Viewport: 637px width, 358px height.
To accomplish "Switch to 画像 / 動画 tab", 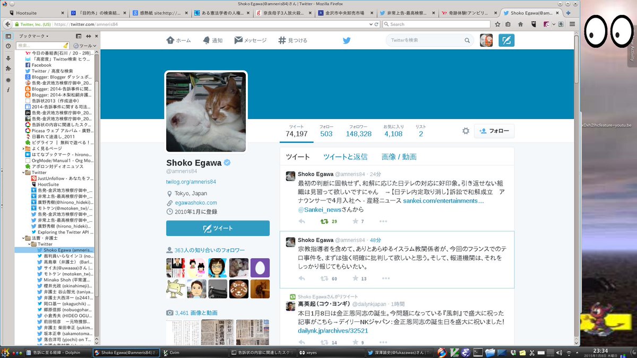I will tap(399, 157).
